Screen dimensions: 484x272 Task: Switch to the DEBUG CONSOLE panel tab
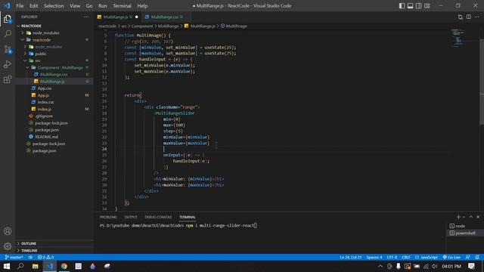[x=158, y=217]
